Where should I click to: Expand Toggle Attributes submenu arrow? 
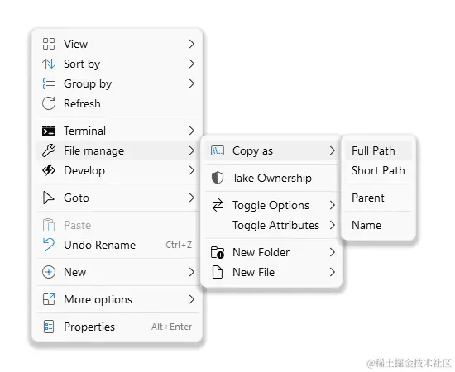point(333,225)
